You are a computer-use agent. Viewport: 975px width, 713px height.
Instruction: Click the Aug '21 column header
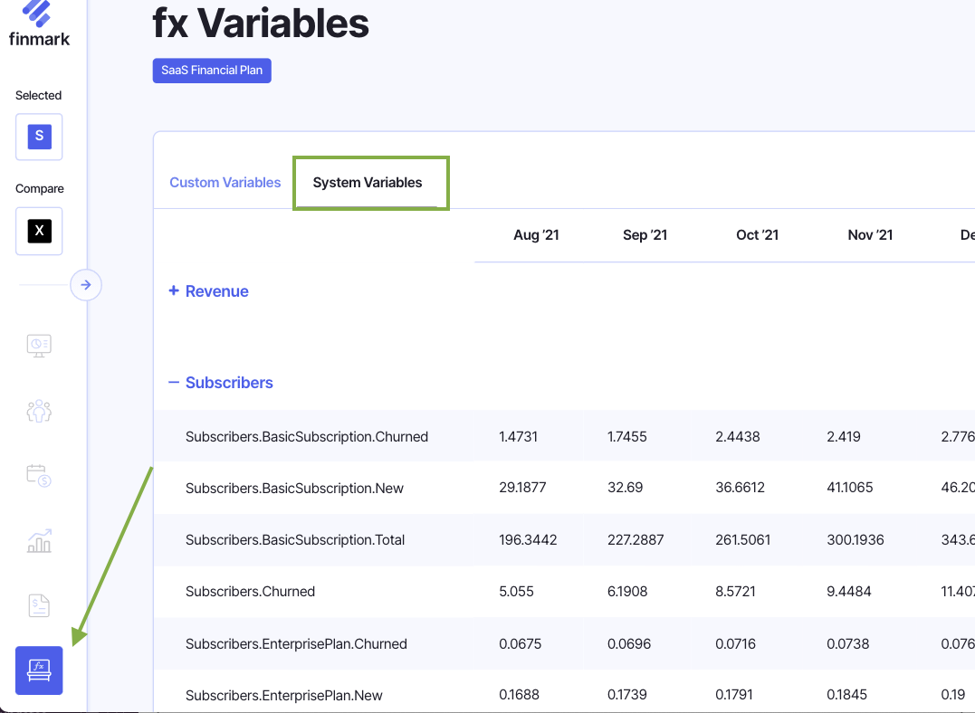(536, 234)
